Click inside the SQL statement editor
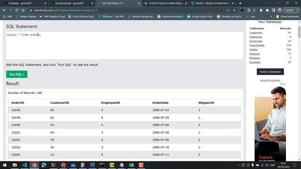This screenshot has height=169, width=301. (124, 46)
